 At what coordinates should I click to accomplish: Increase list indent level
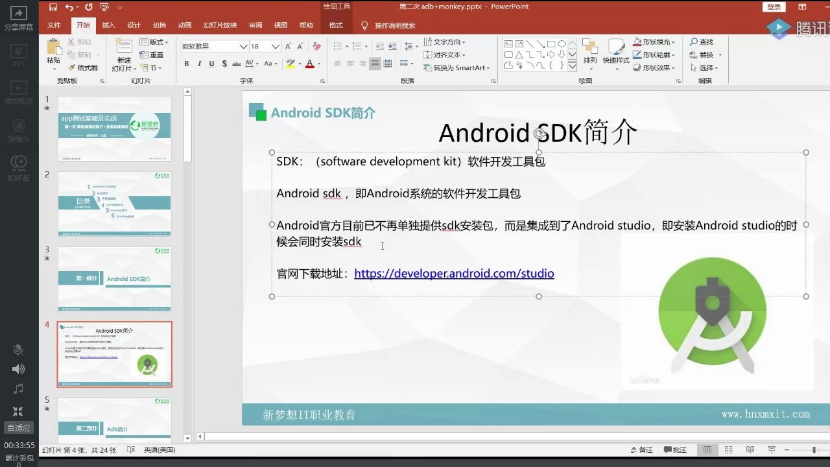click(x=392, y=47)
